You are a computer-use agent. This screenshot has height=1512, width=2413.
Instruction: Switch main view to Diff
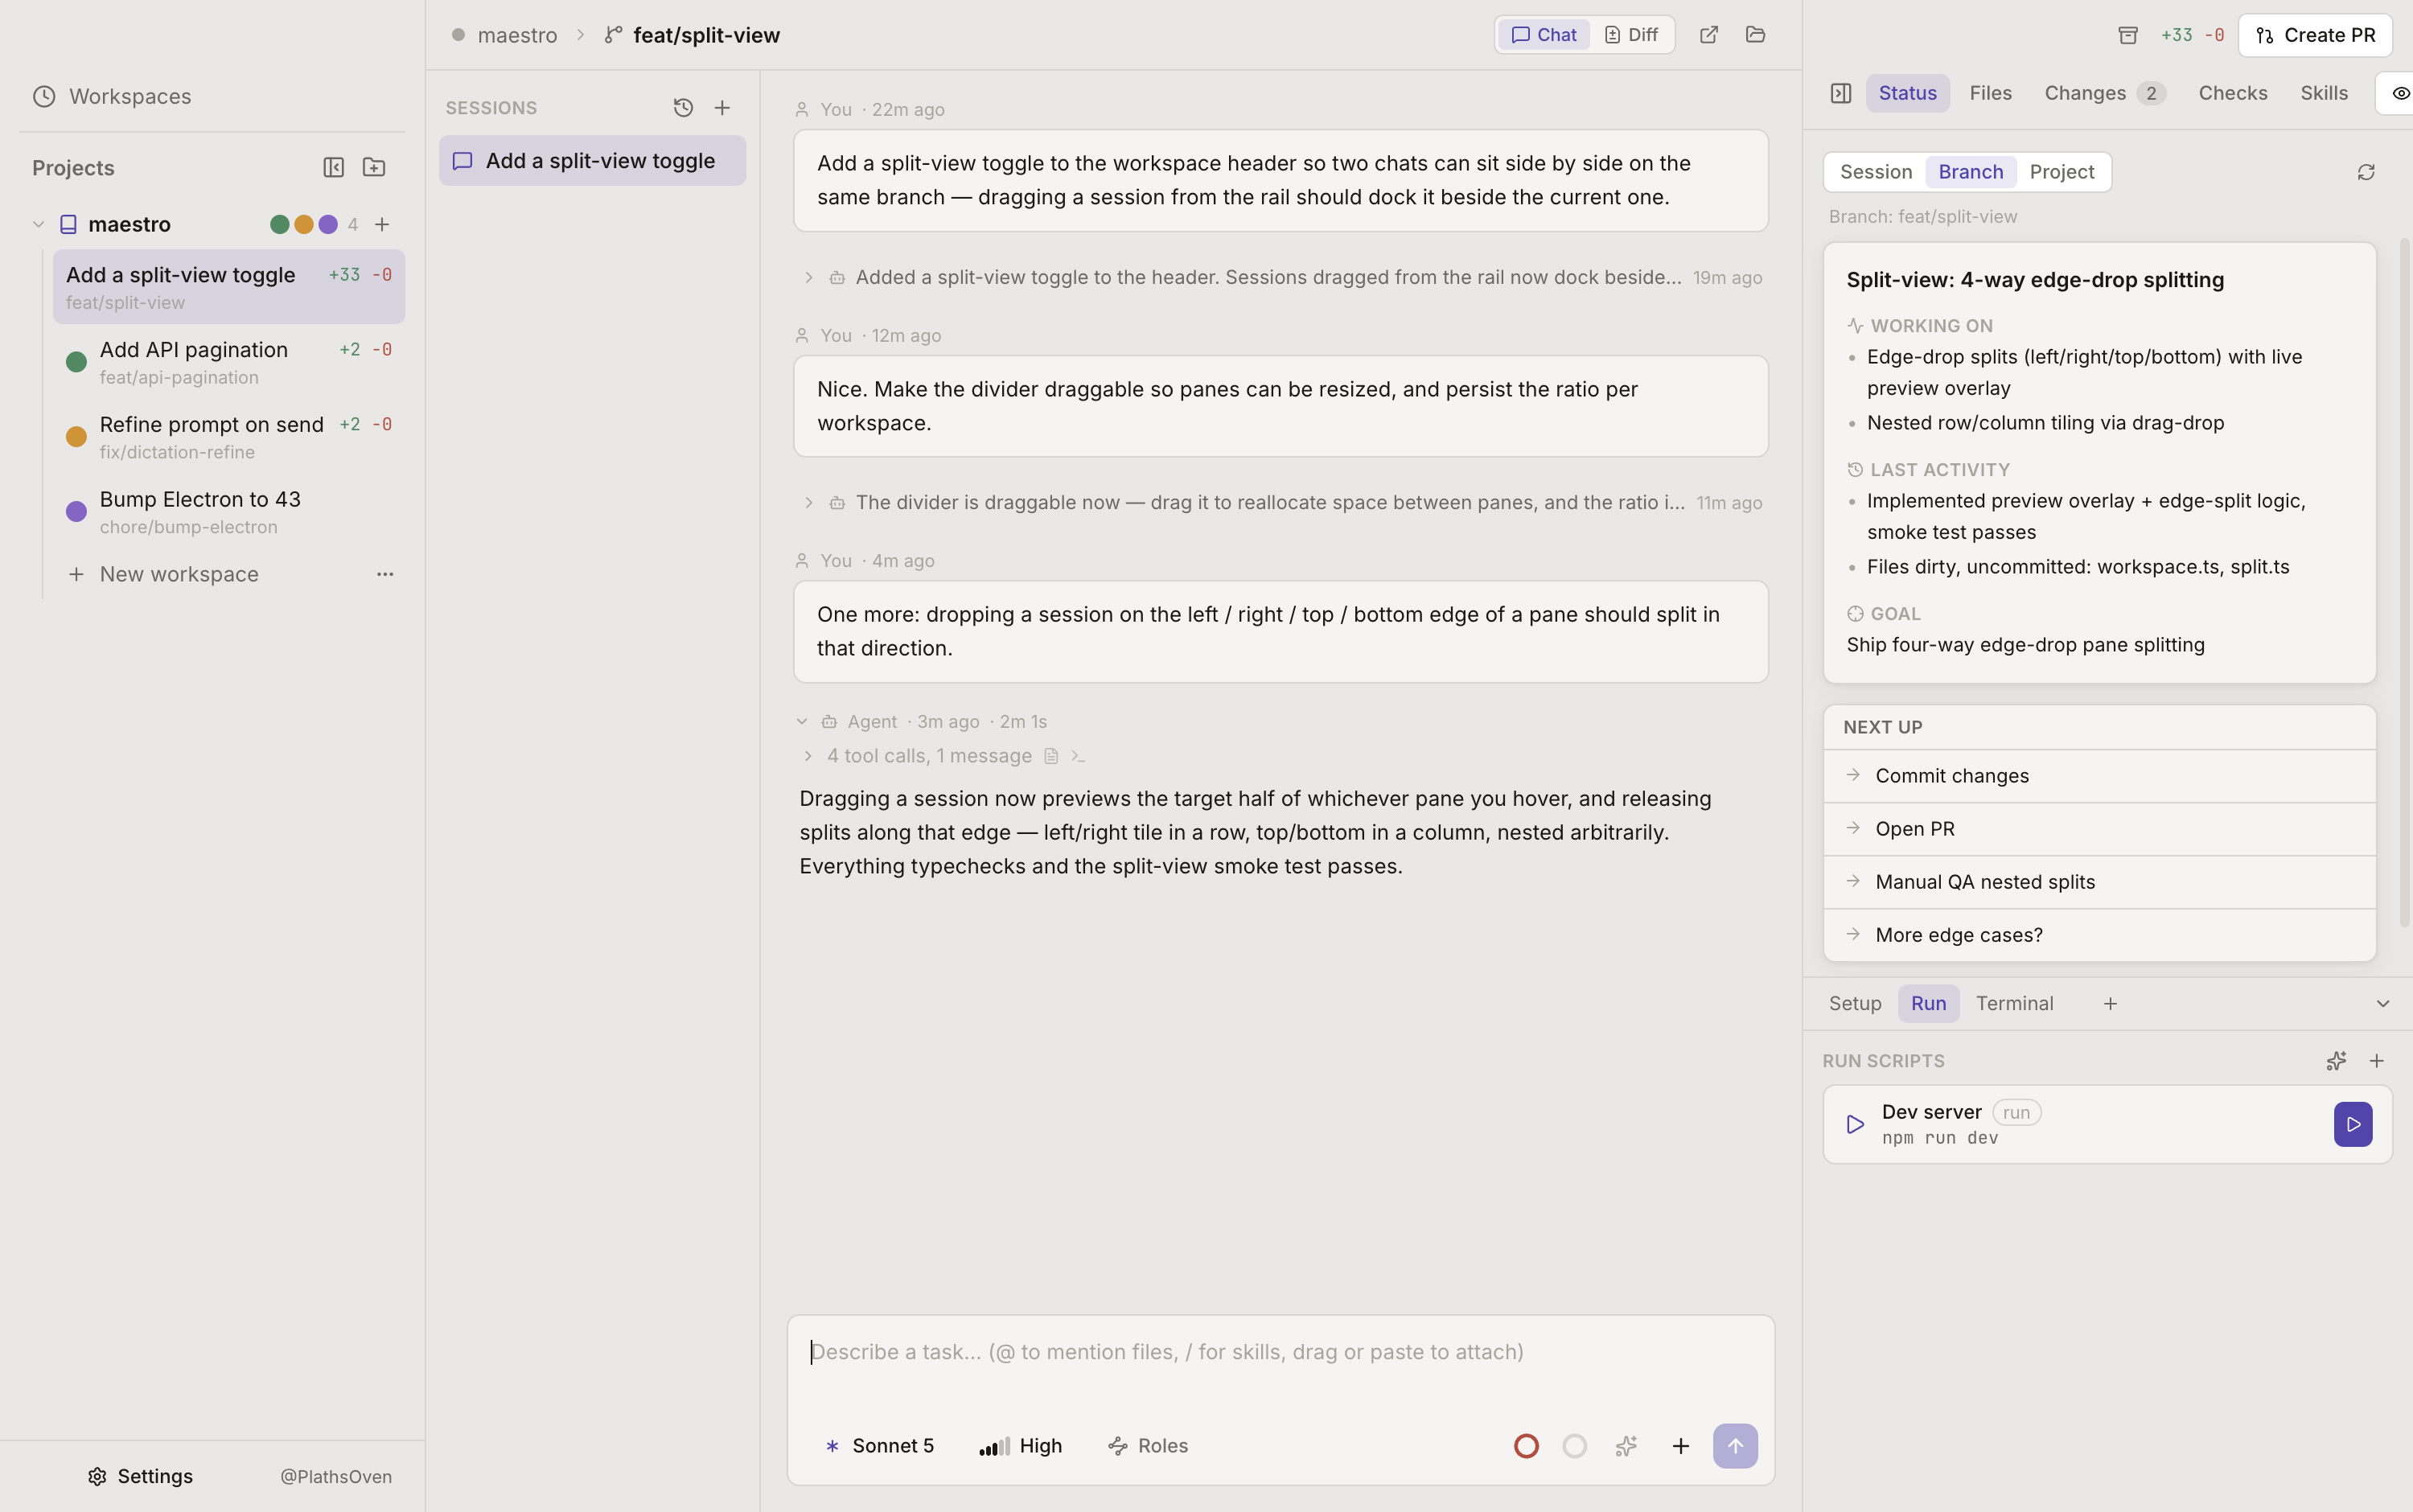[x=1631, y=35]
